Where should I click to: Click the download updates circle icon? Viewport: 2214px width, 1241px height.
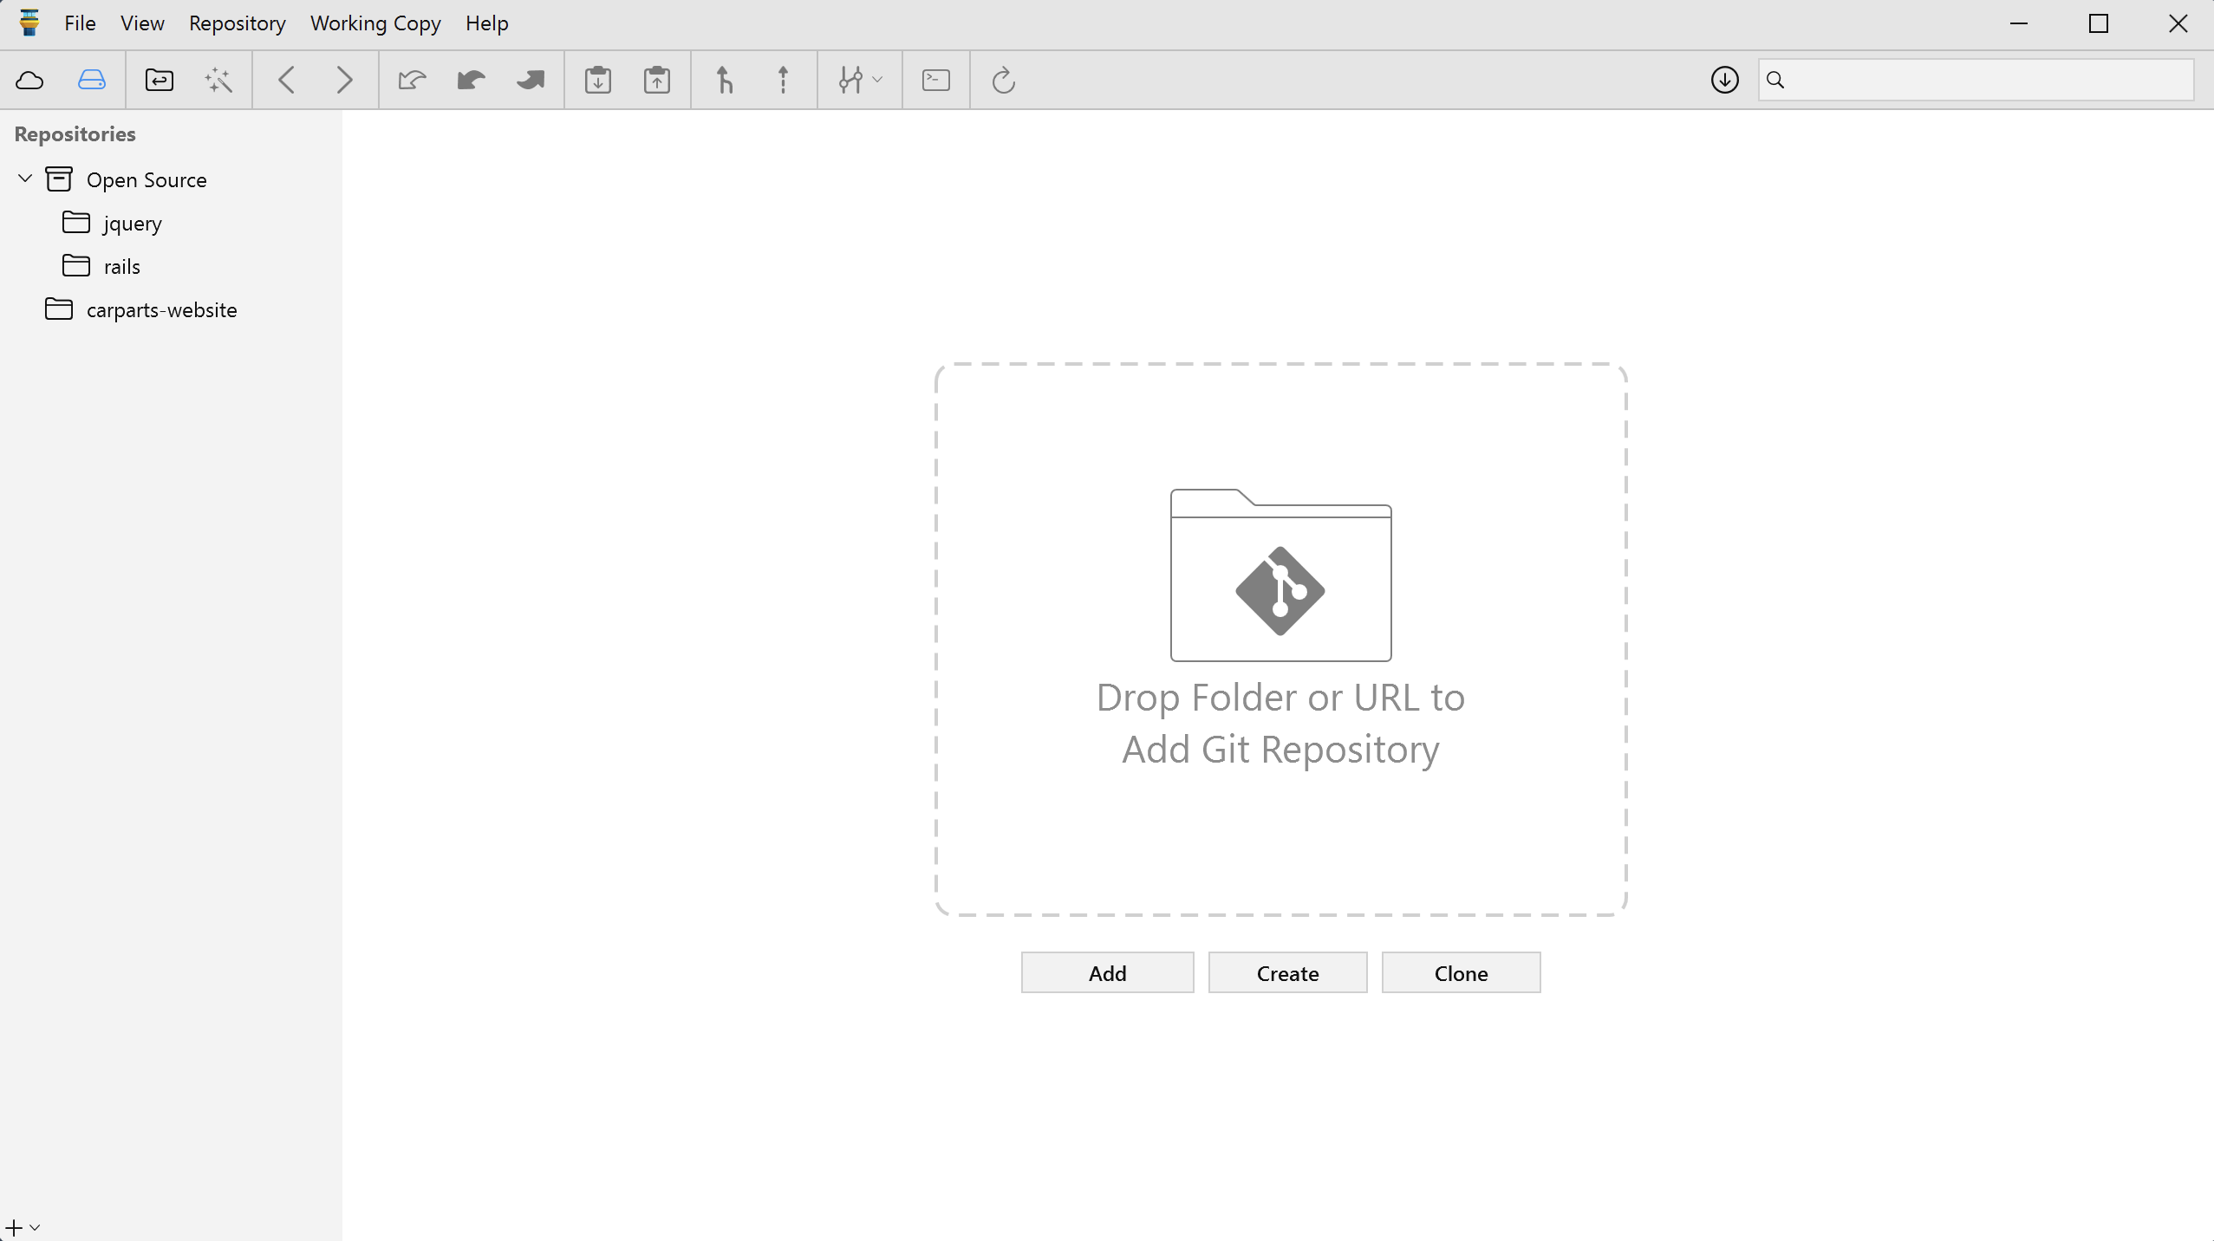[x=1723, y=80]
